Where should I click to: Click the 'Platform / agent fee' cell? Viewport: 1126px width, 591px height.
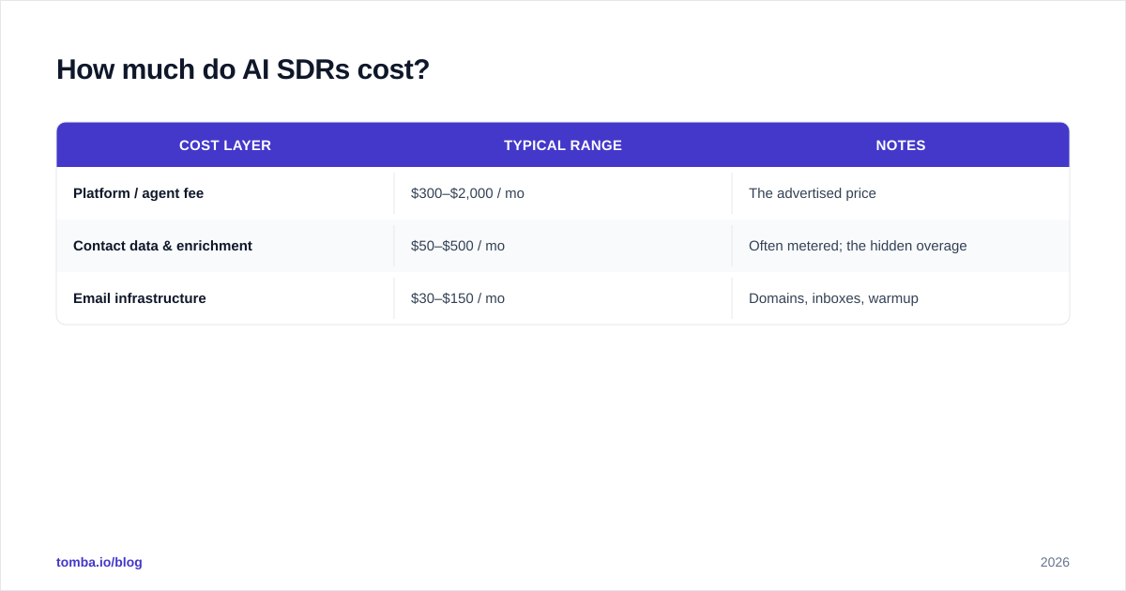(225, 193)
